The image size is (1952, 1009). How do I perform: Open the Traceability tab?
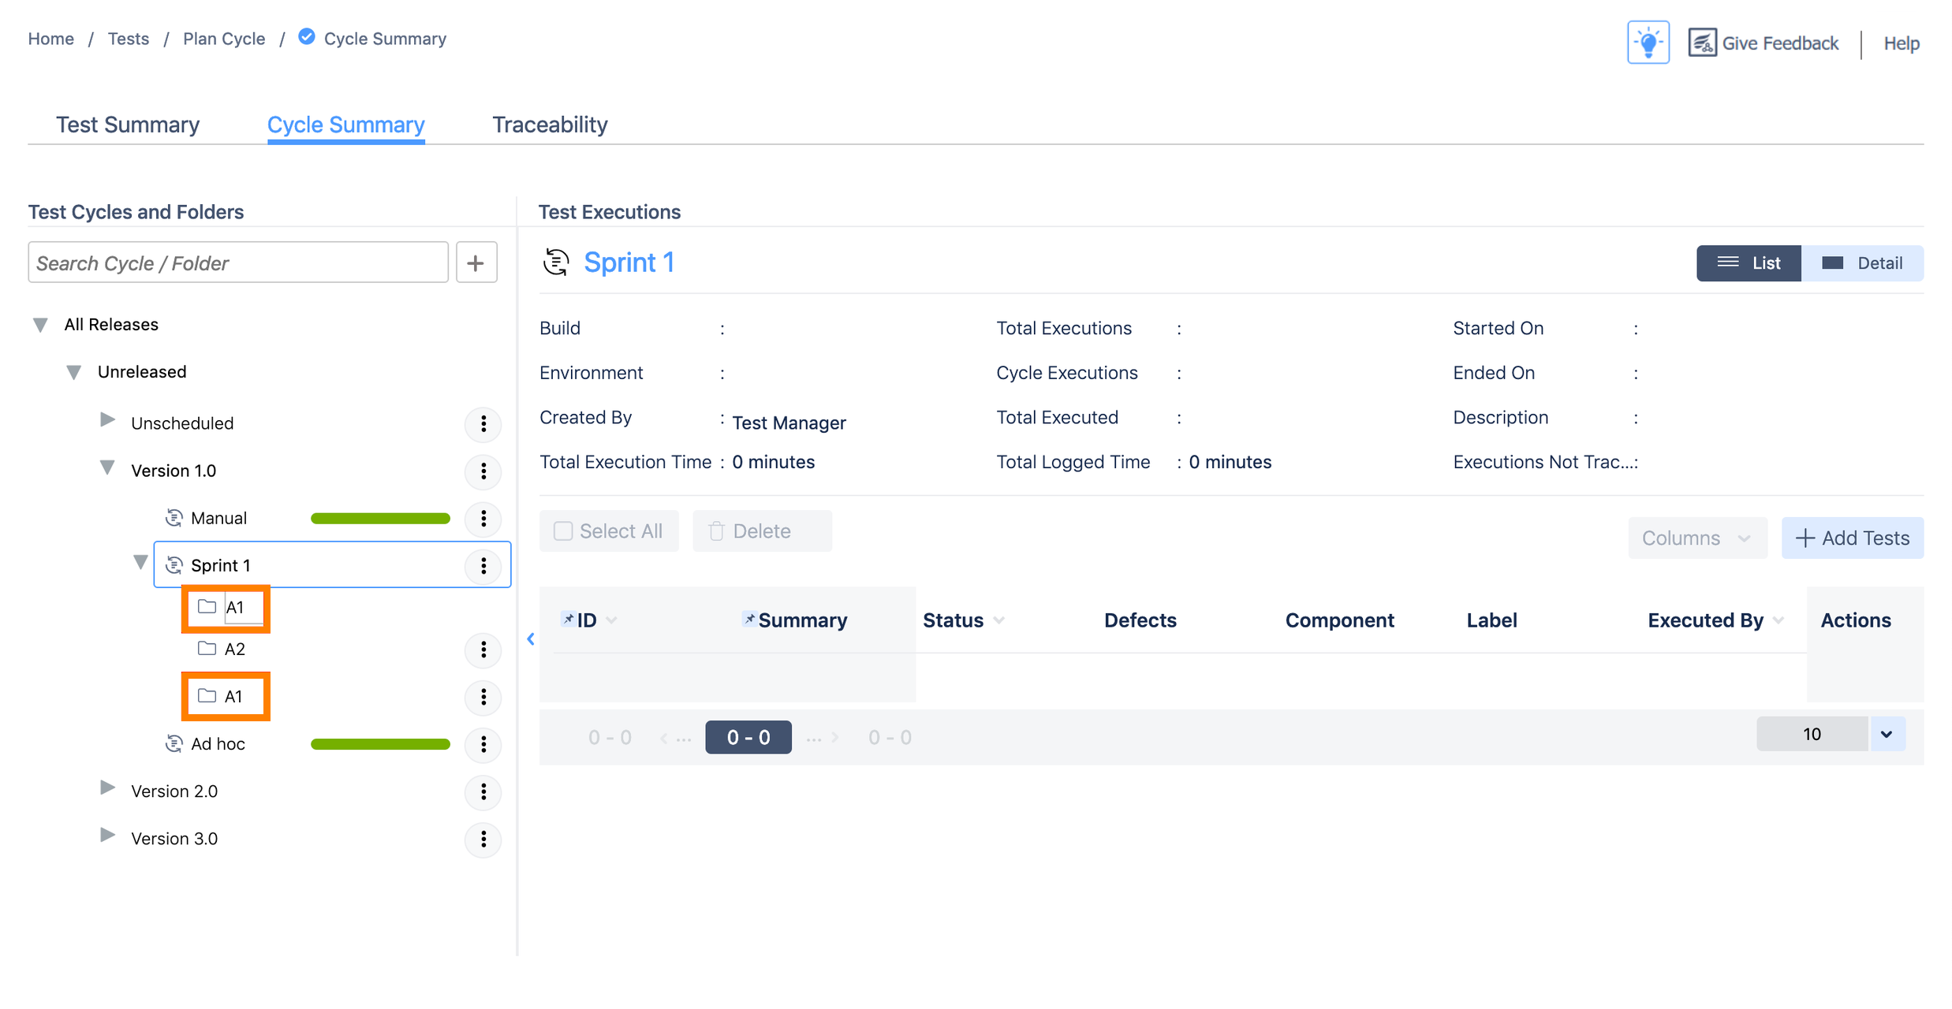coord(550,125)
